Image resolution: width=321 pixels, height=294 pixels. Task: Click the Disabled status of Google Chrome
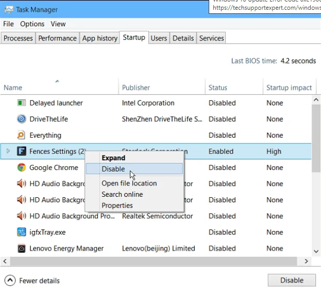[x=222, y=167]
